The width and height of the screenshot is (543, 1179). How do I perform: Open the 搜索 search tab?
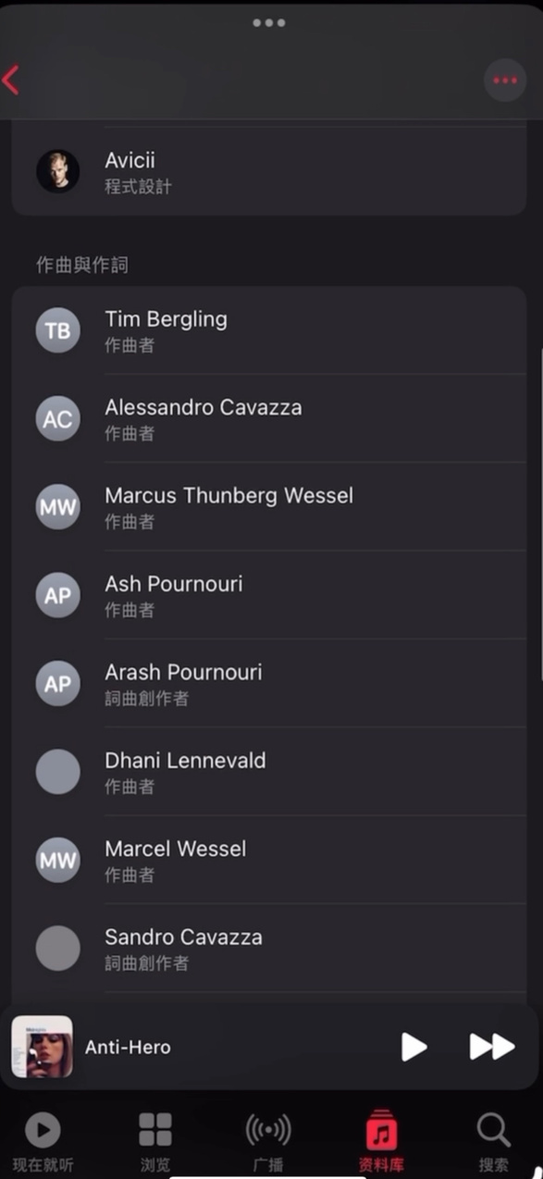tap(494, 1142)
